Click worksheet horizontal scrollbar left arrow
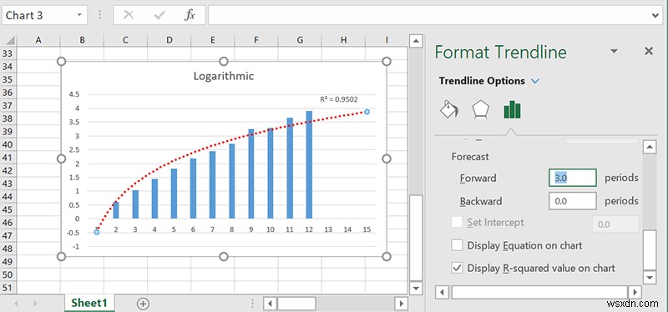Screen dimensions: 668x312 270,304
